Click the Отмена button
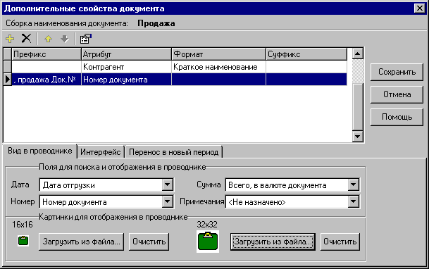Screen dimensions: 429x269 pyautogui.click(x=397, y=94)
